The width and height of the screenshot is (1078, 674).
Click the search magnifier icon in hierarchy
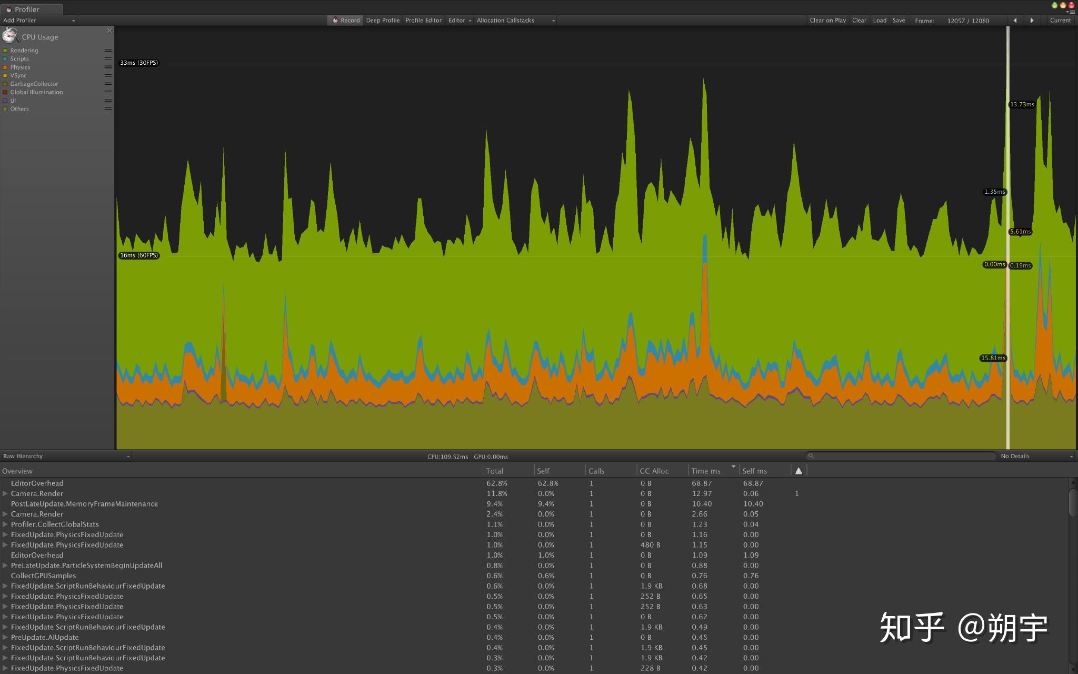(811, 456)
